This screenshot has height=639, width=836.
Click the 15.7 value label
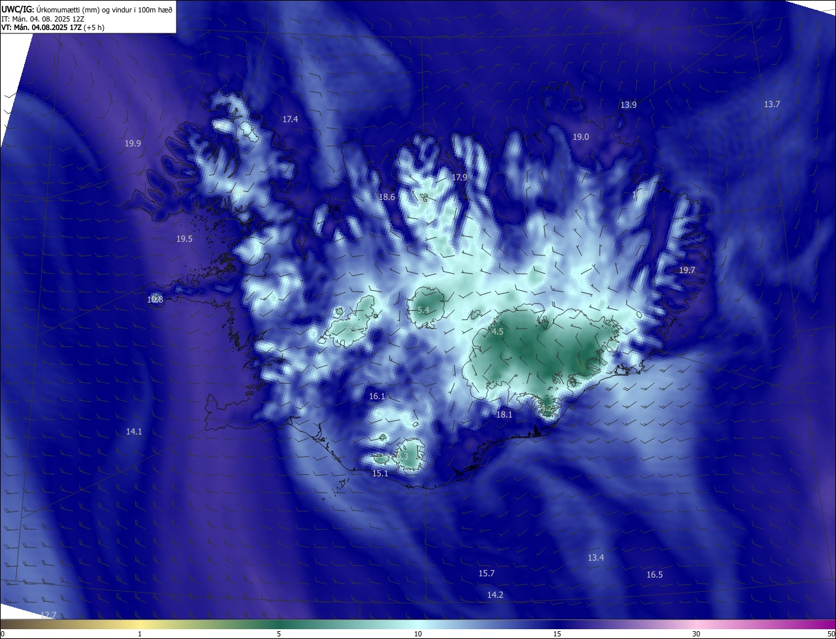tap(487, 574)
